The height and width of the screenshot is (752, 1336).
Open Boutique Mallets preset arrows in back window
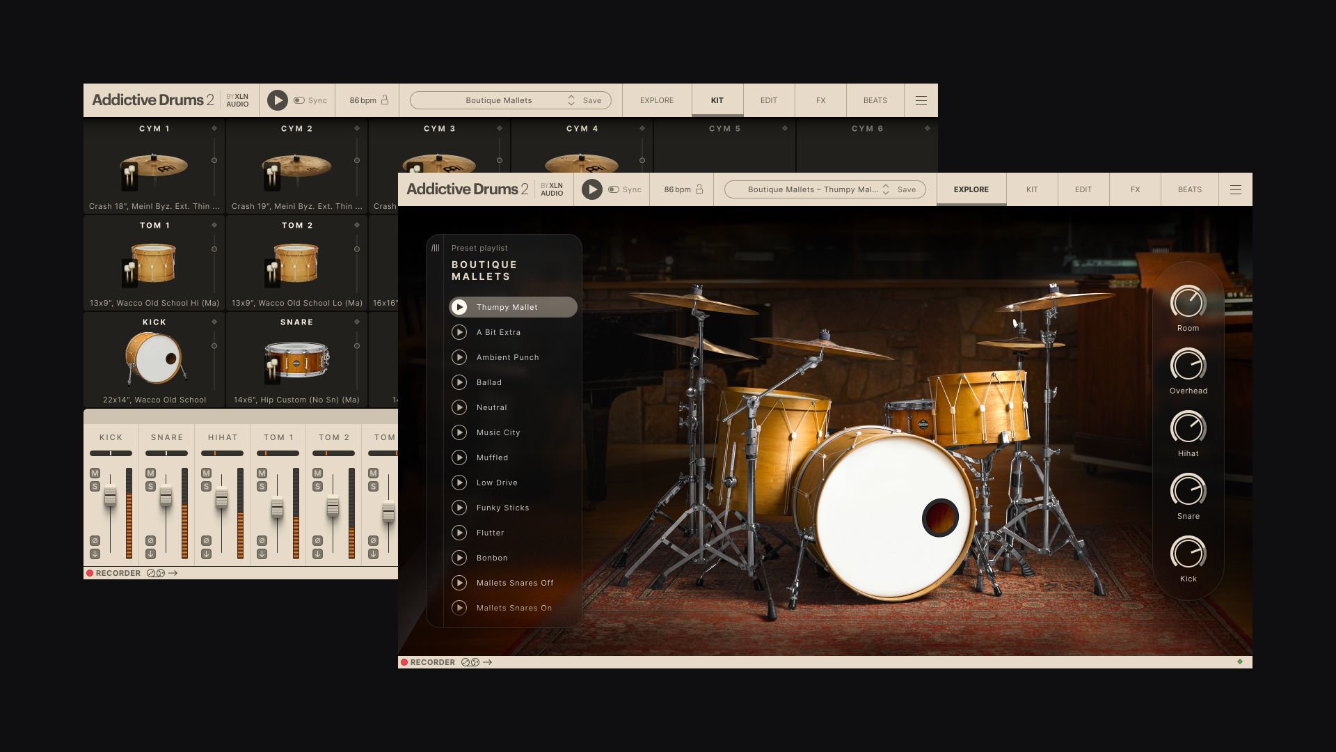pos(571,100)
